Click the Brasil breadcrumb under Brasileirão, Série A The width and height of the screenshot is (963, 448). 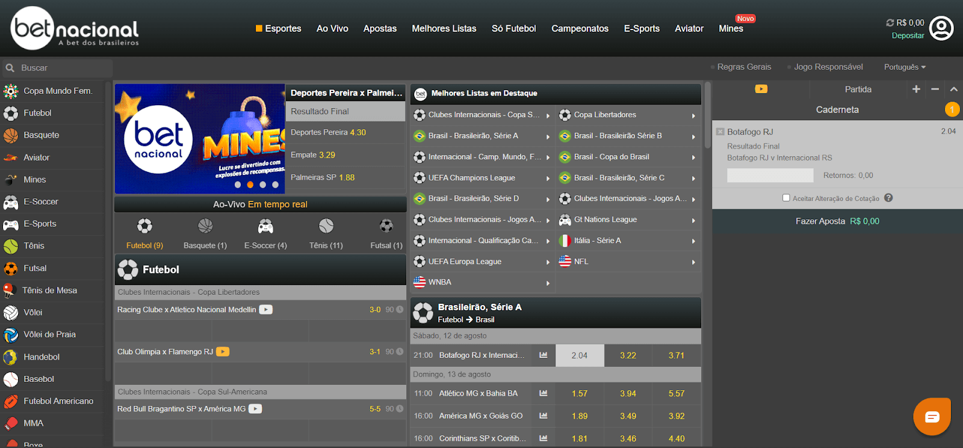tap(485, 320)
